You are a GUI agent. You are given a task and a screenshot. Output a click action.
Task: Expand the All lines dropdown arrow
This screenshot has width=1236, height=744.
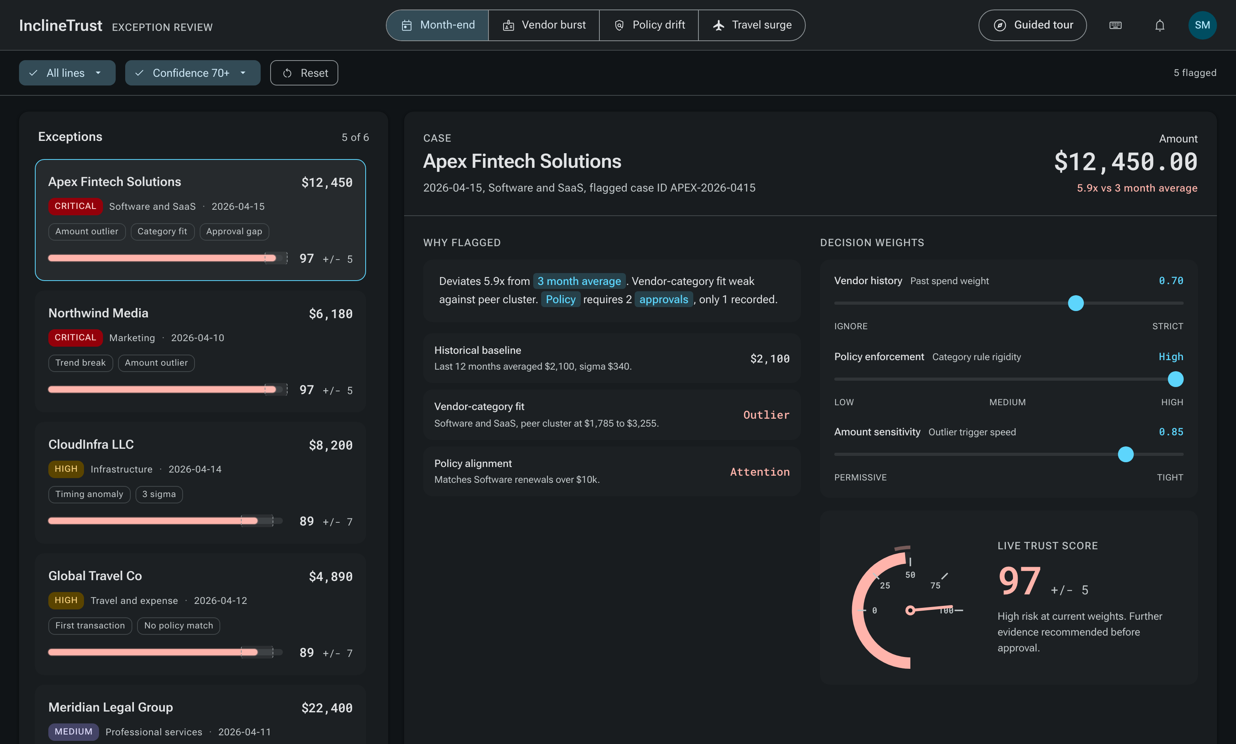pyautogui.click(x=98, y=73)
